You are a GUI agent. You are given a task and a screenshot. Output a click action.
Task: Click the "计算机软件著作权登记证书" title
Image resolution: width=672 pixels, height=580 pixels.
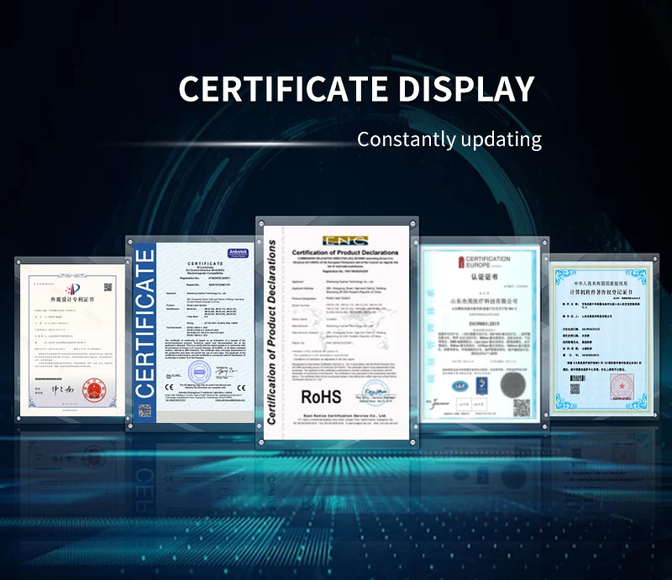pyautogui.click(x=601, y=292)
